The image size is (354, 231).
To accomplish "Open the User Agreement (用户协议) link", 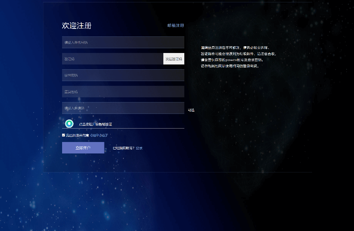I will coord(99,135).
